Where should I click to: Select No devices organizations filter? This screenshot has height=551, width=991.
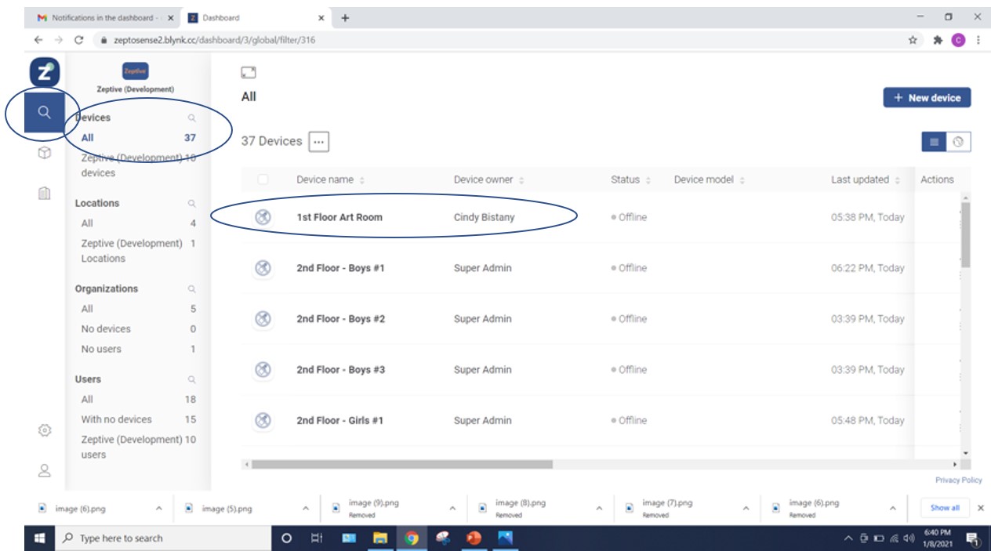138,329
